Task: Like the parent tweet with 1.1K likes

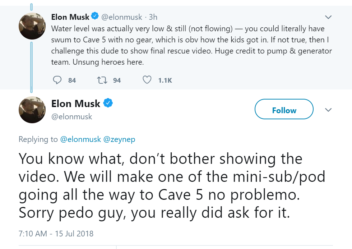Action: [147, 80]
